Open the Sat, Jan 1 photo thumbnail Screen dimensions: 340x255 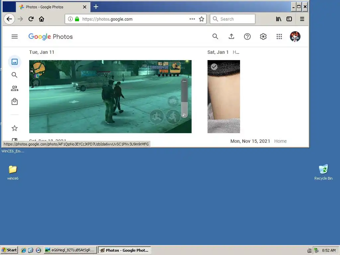point(224,97)
